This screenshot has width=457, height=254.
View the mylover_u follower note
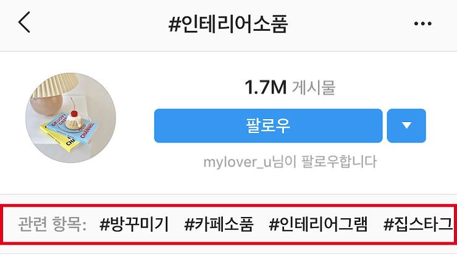tap(290, 162)
